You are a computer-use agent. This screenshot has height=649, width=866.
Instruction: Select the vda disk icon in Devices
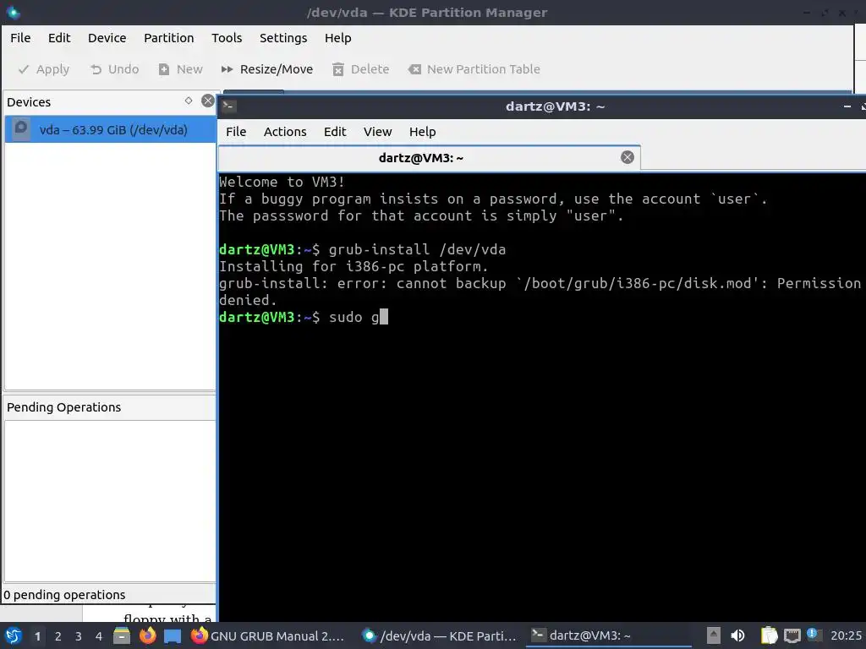[21, 129]
